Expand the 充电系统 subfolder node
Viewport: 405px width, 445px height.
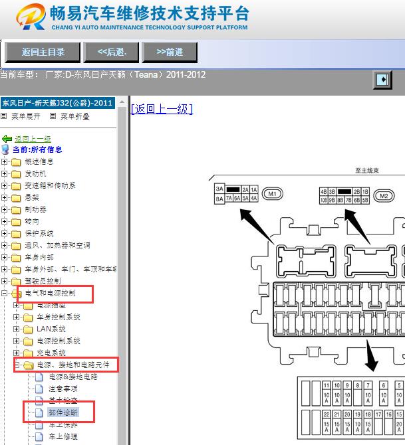click(17, 353)
